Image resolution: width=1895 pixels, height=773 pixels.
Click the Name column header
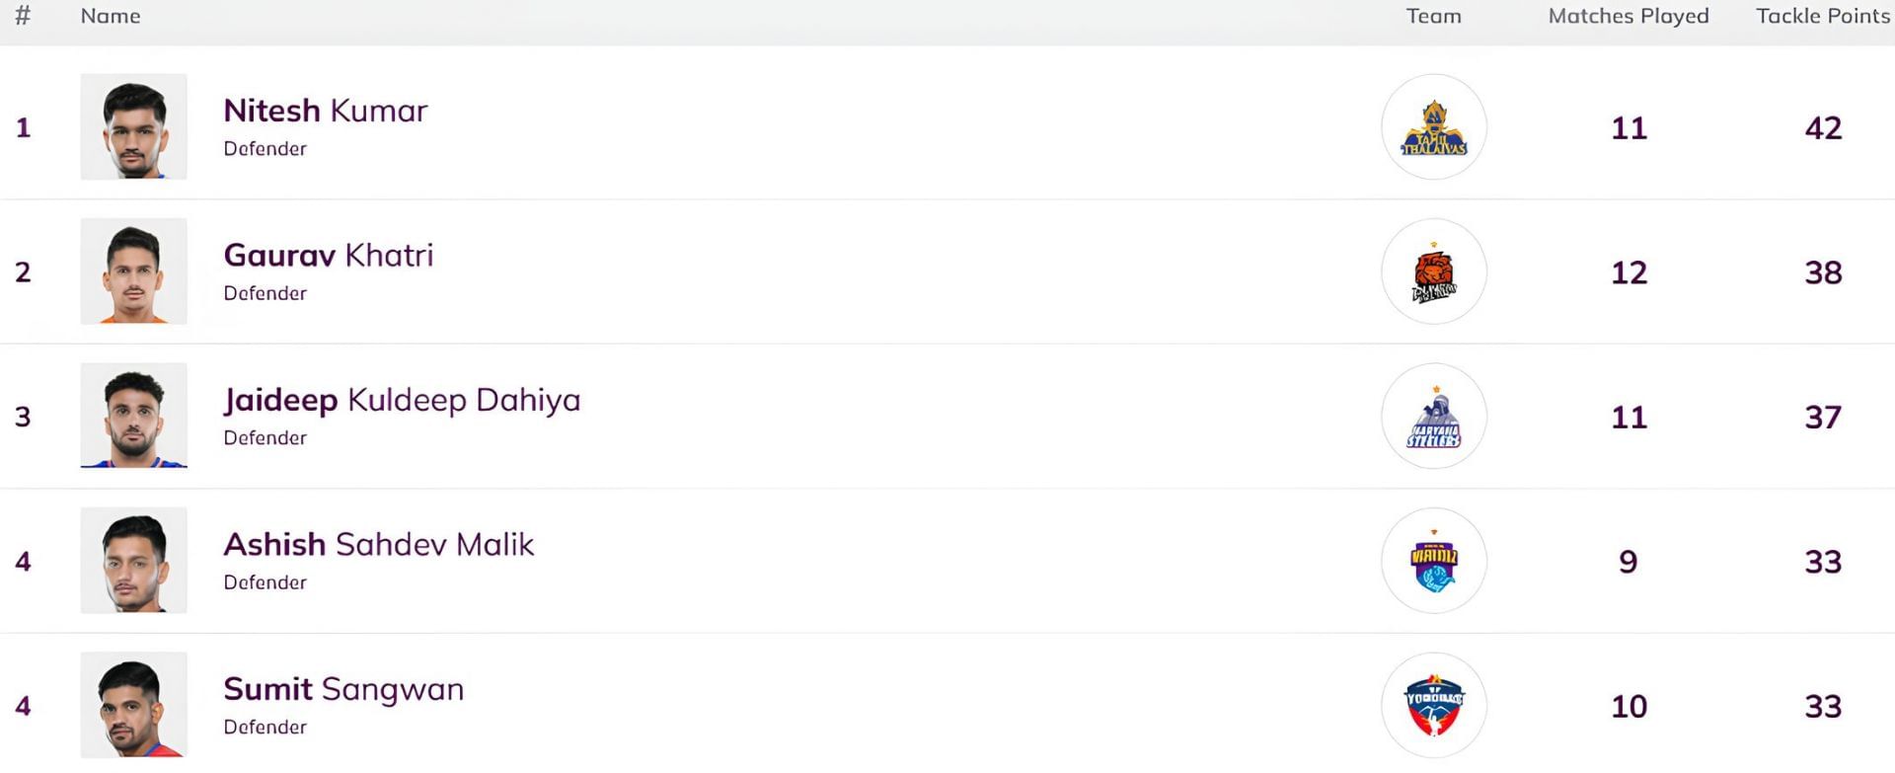tap(111, 16)
